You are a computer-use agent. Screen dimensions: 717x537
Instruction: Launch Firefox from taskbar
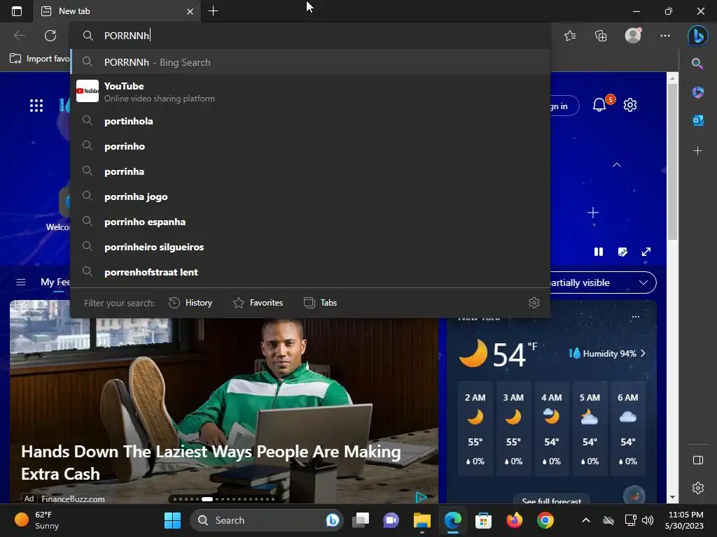click(x=515, y=520)
